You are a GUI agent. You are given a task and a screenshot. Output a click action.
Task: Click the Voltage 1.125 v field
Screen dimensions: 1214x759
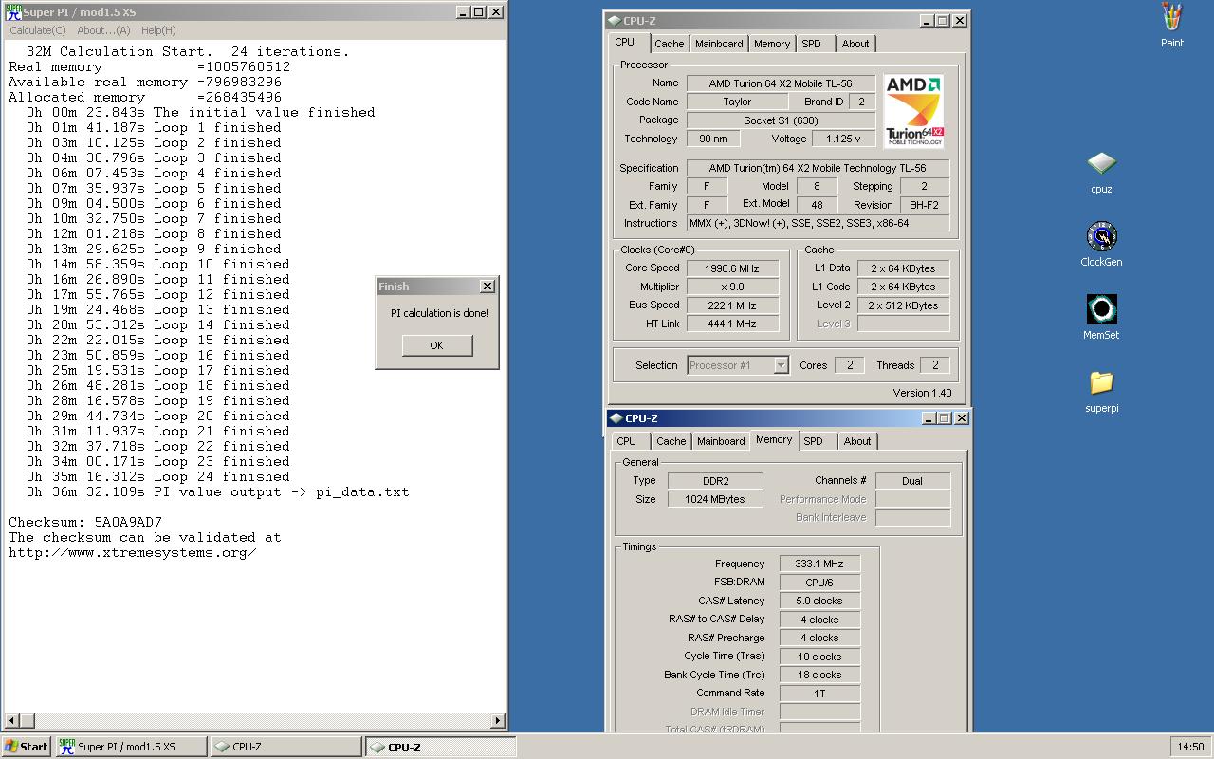pos(843,139)
